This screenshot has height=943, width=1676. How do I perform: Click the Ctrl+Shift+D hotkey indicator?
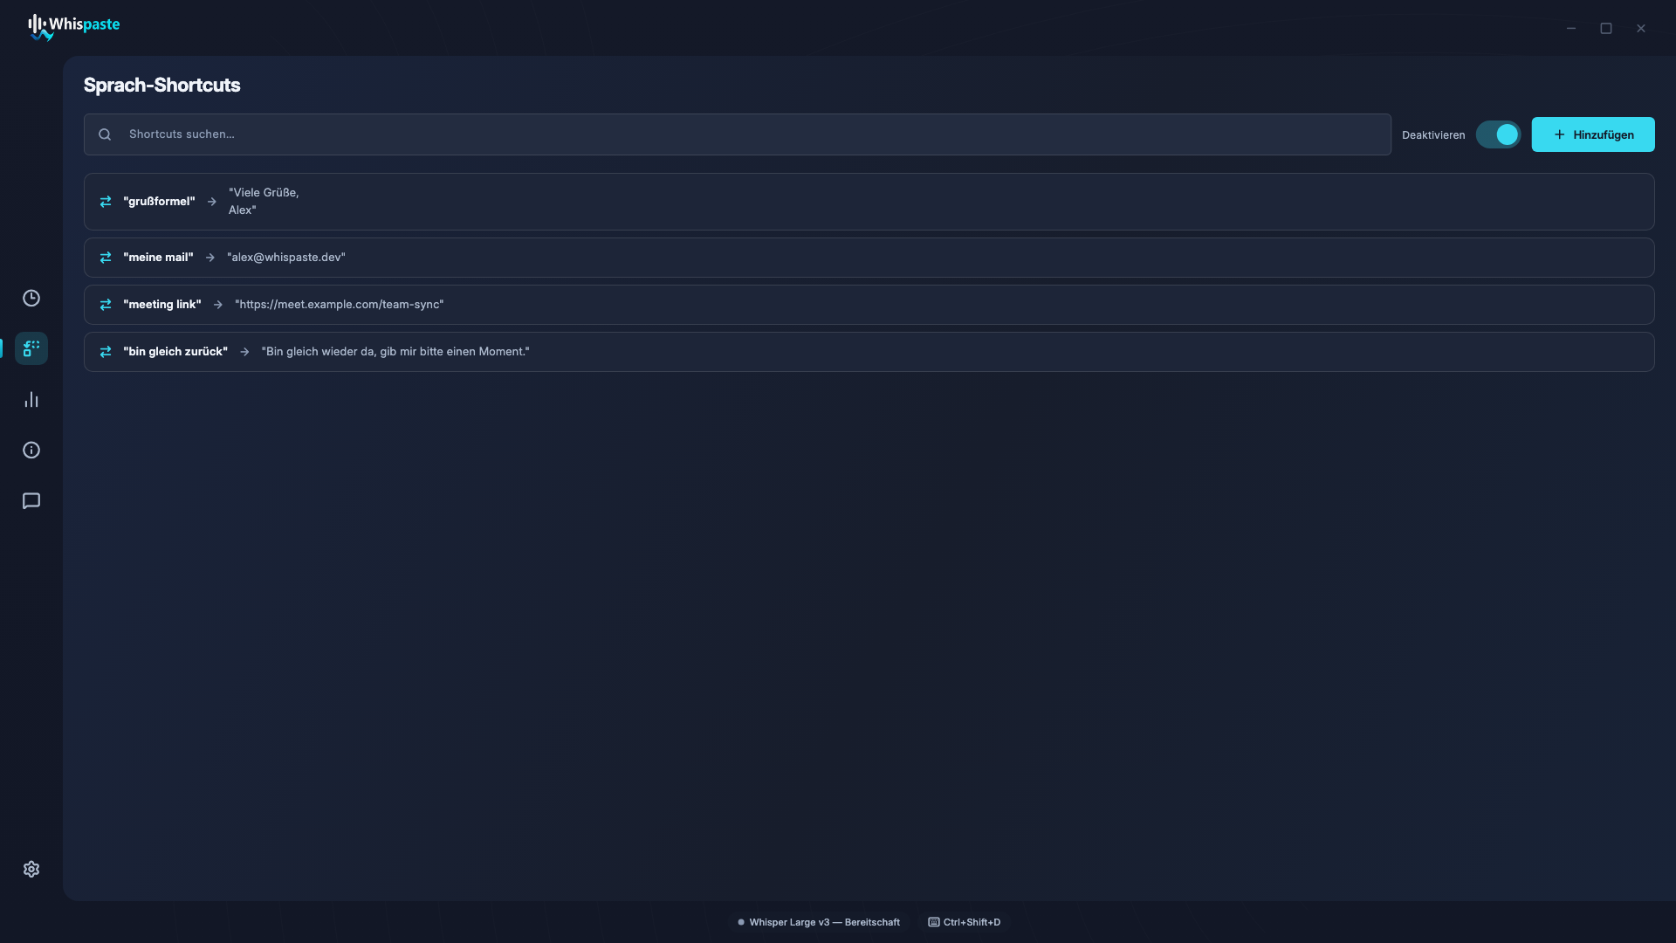(964, 922)
